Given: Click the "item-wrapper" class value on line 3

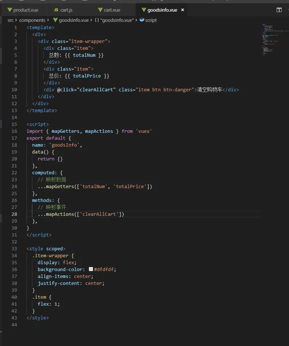Looking at the screenshot, I should coord(88,41).
